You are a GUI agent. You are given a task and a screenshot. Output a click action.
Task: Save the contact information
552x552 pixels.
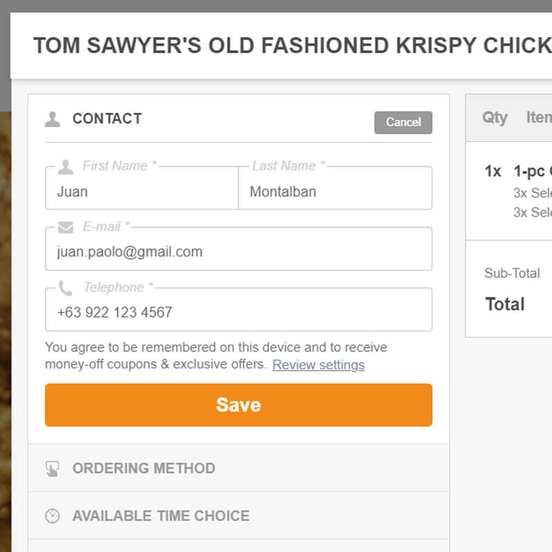pos(238,405)
